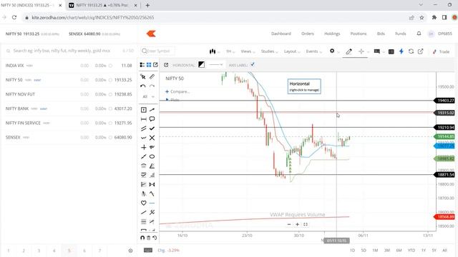Viewport: 458px width, 257px height.
Task: Open the DP6855 user profile
Action: [x=440, y=34]
